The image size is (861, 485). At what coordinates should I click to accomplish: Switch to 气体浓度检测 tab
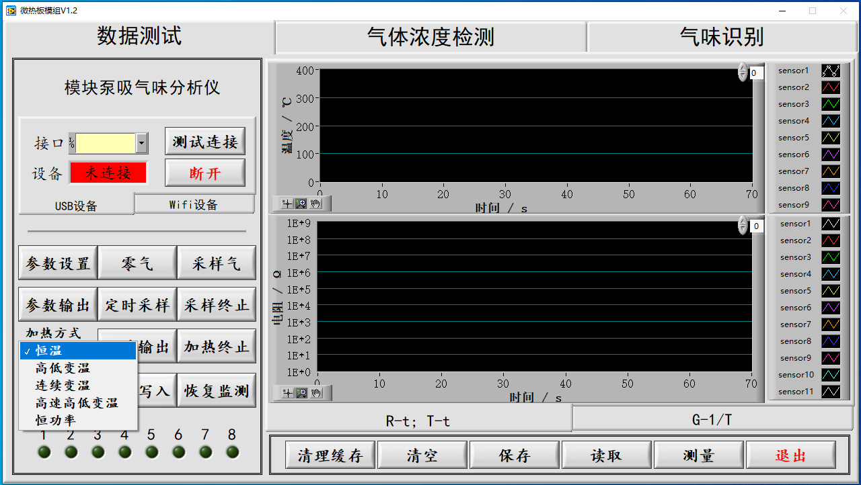[430, 37]
